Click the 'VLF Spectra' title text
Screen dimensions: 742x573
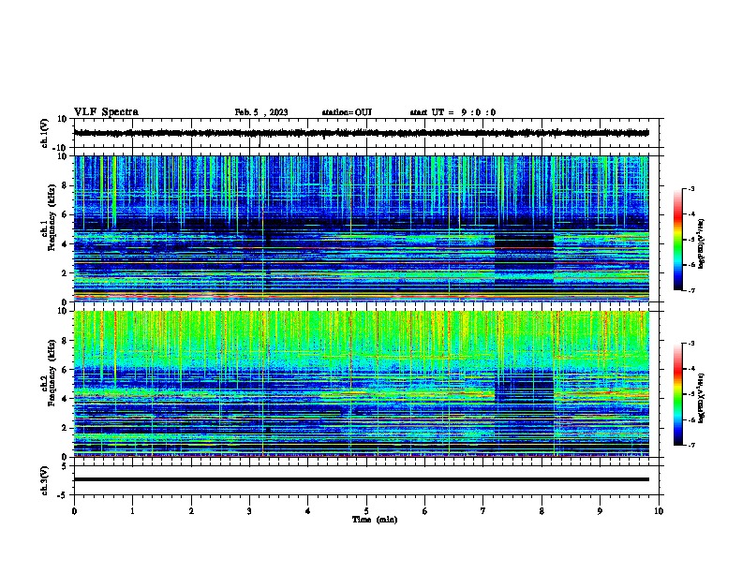click(106, 112)
